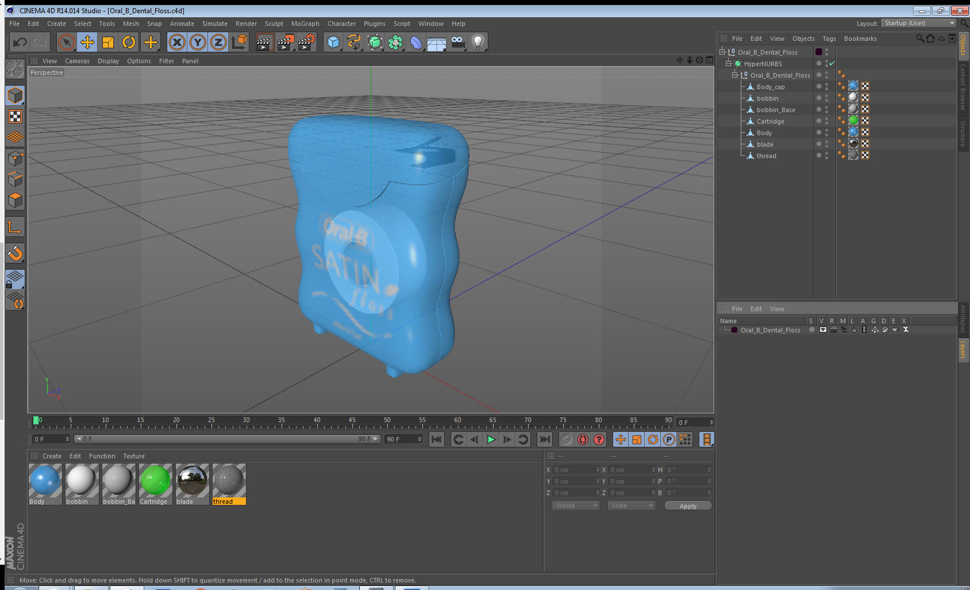Screen dimensions: 970x590
Task: Open Object Manager Tags menu
Action: click(829, 39)
